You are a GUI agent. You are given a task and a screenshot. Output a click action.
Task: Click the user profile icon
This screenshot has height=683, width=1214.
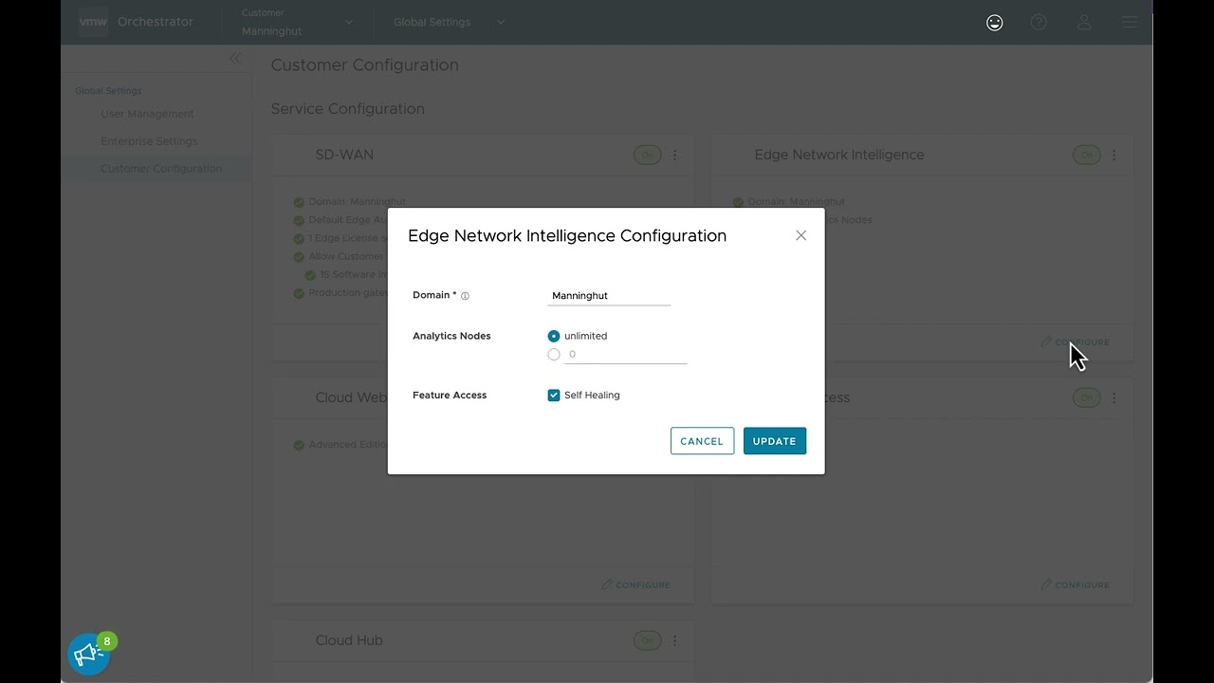point(1084,22)
